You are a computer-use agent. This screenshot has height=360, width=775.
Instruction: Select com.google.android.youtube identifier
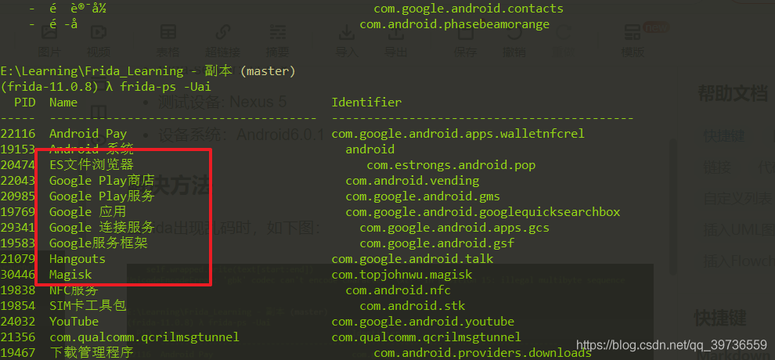pyautogui.click(x=423, y=322)
